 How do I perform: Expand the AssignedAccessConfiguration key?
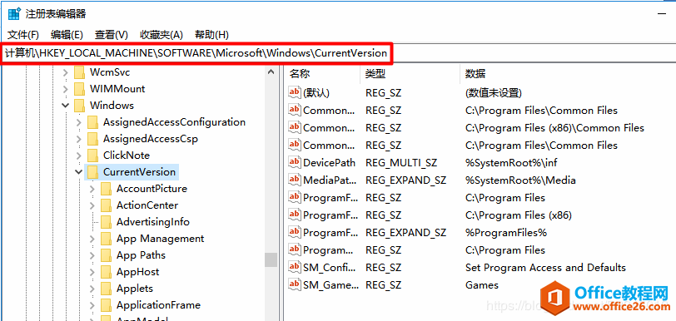pyautogui.click(x=79, y=122)
